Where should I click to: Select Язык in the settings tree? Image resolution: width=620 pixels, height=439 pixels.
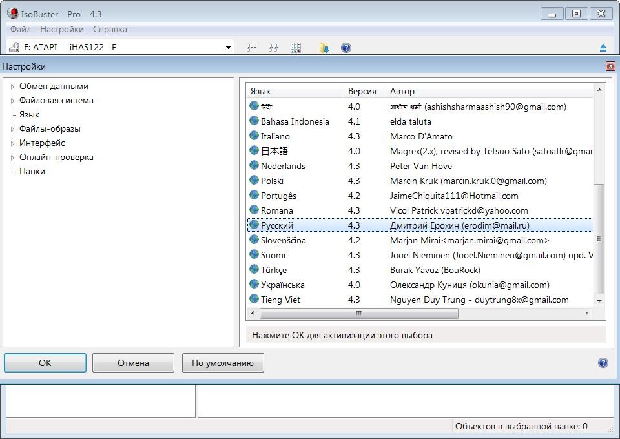[29, 114]
